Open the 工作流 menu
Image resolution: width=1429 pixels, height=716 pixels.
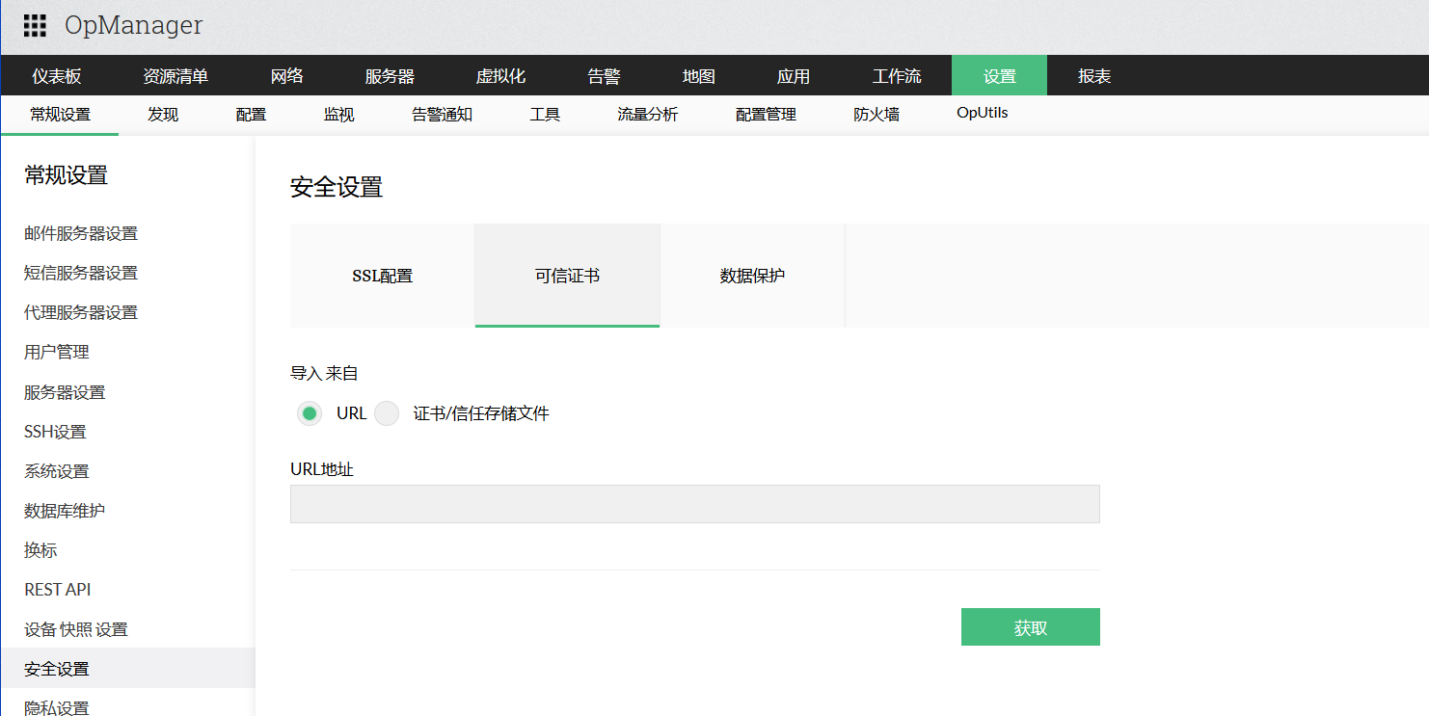pos(897,75)
